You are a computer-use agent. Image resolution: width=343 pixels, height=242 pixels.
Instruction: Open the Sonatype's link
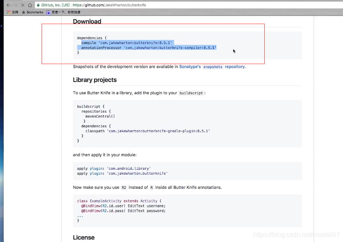click(x=190, y=67)
